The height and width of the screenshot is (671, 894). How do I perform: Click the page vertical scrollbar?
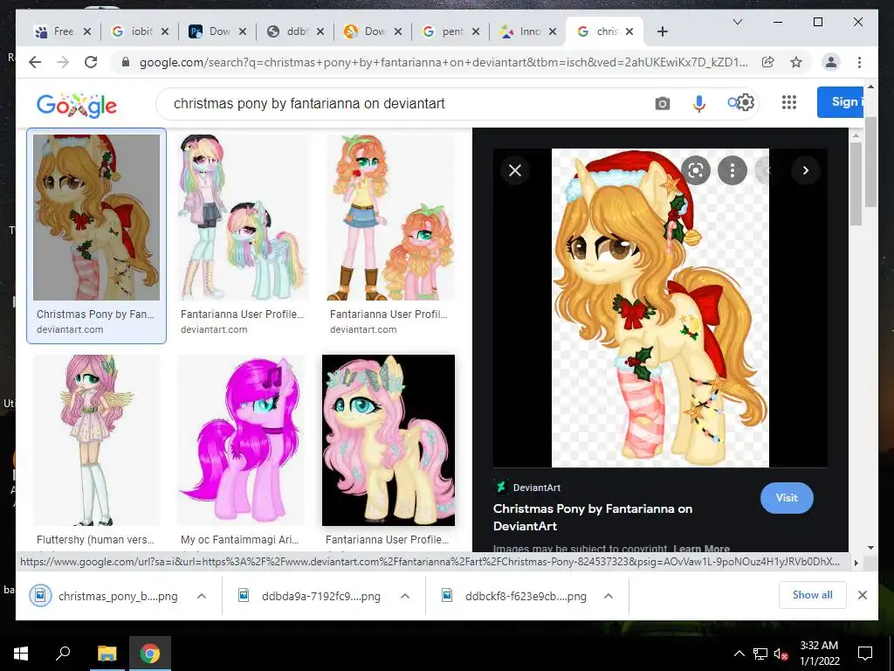870,163
